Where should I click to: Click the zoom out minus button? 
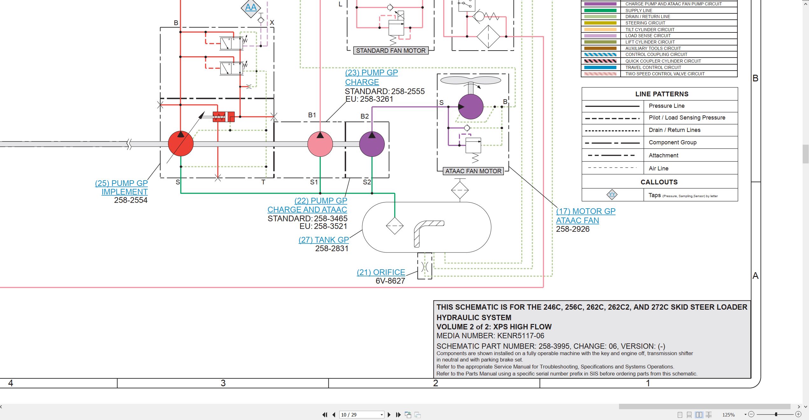751,414
